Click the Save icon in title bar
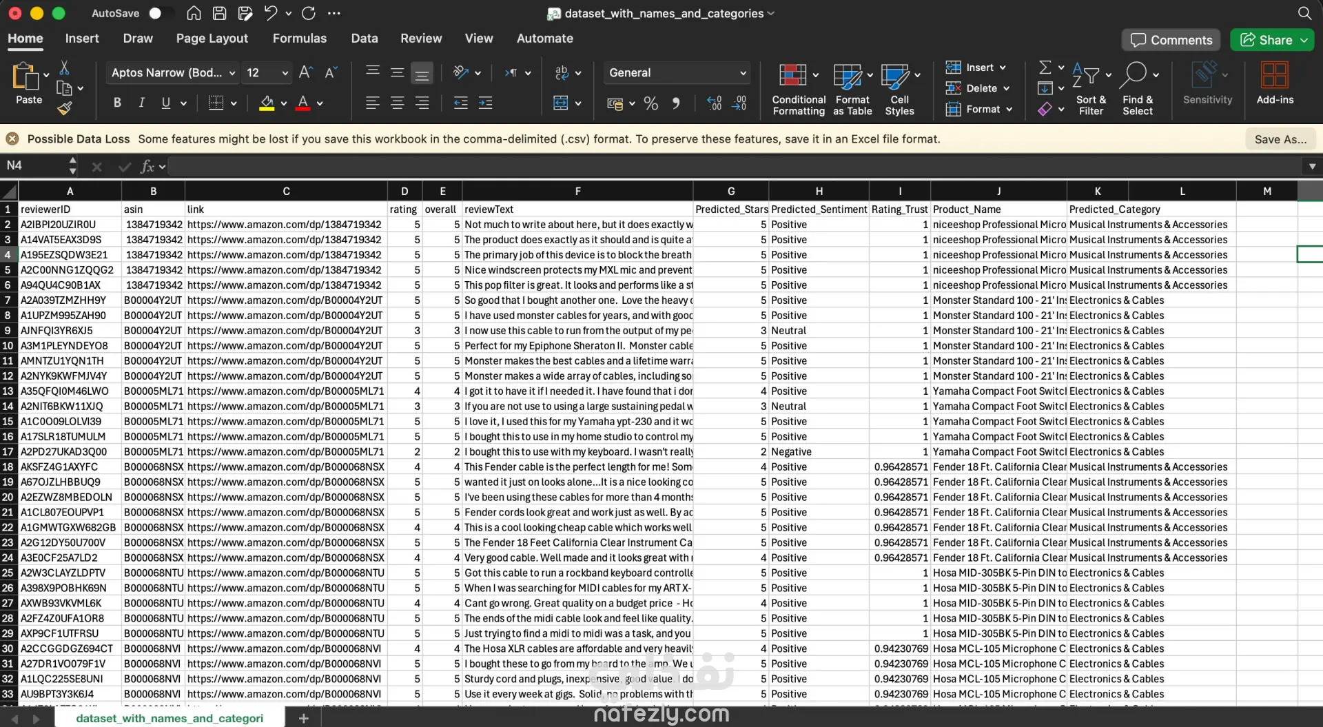 [x=219, y=13]
